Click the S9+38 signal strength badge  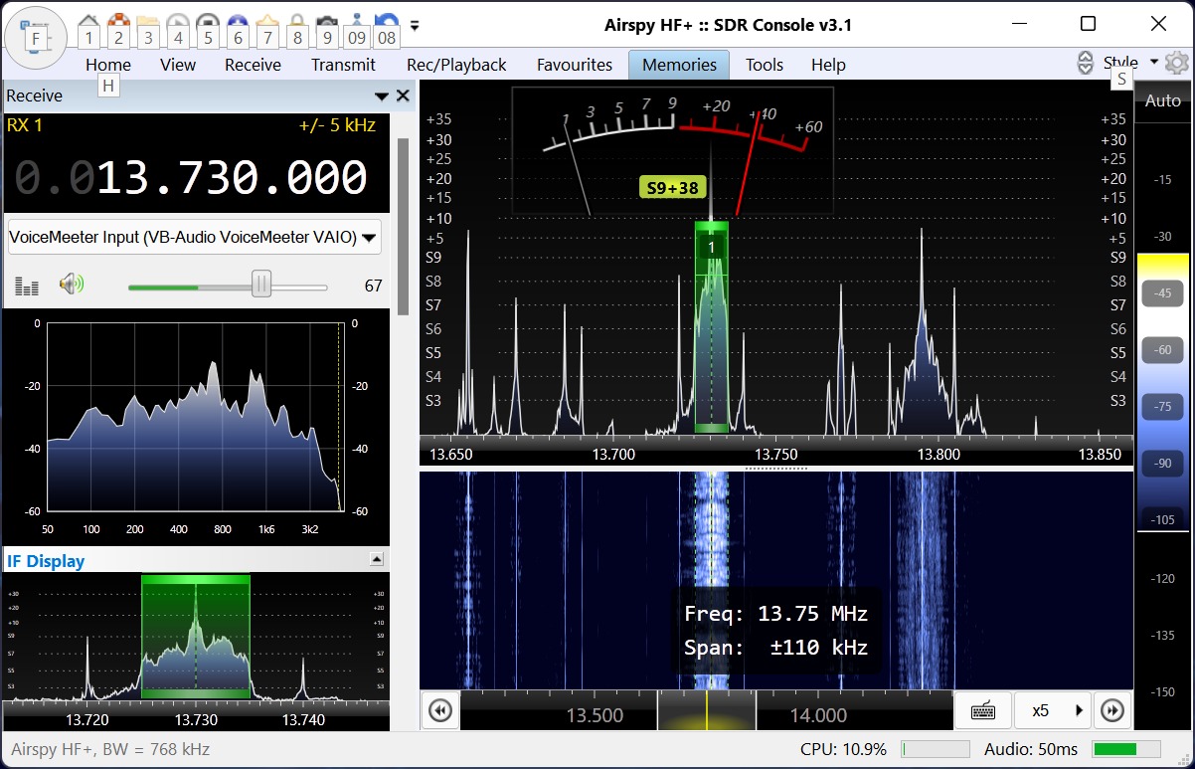672,187
